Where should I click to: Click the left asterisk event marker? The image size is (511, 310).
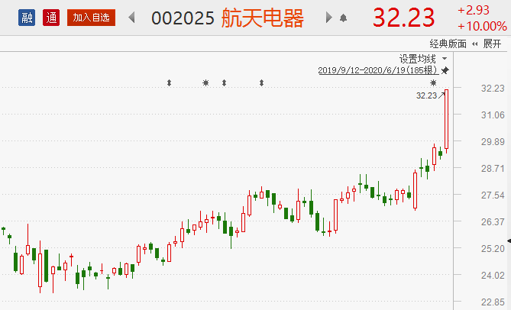205,82
